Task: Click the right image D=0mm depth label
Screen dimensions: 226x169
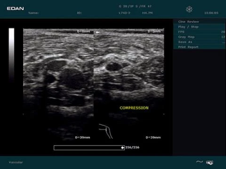Action: tap(154, 31)
